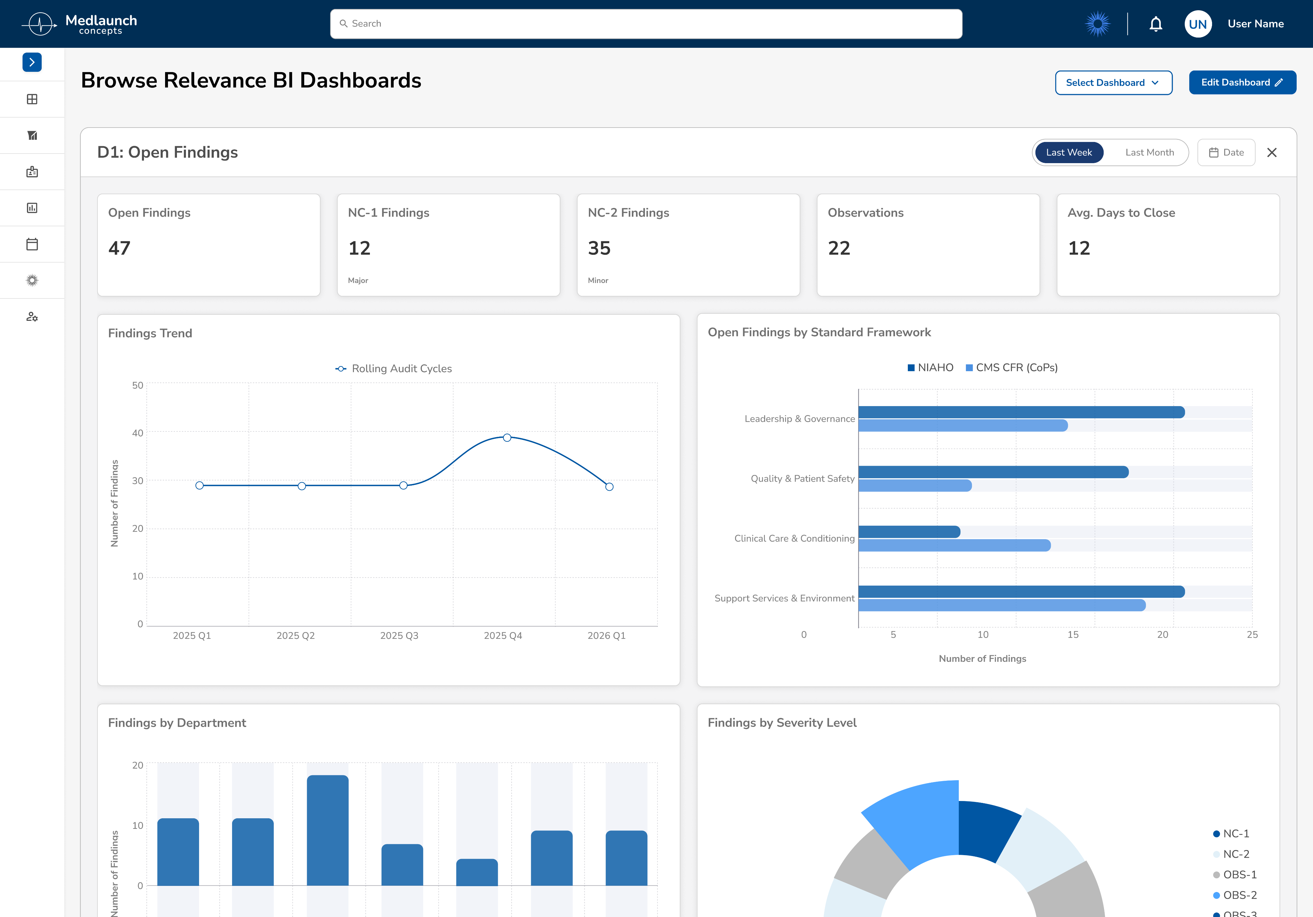Click the search magnifier icon

coord(344,24)
